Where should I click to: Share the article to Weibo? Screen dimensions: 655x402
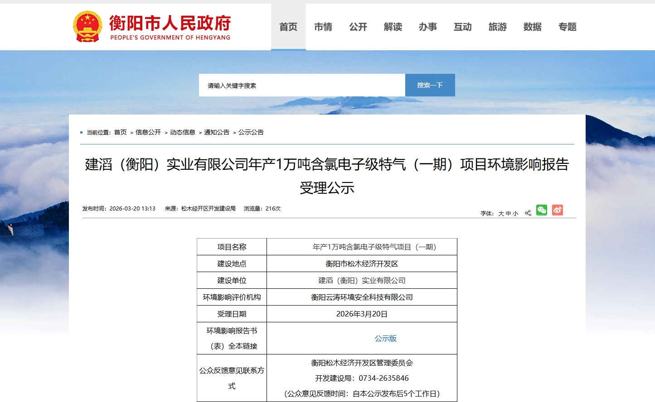pos(557,210)
